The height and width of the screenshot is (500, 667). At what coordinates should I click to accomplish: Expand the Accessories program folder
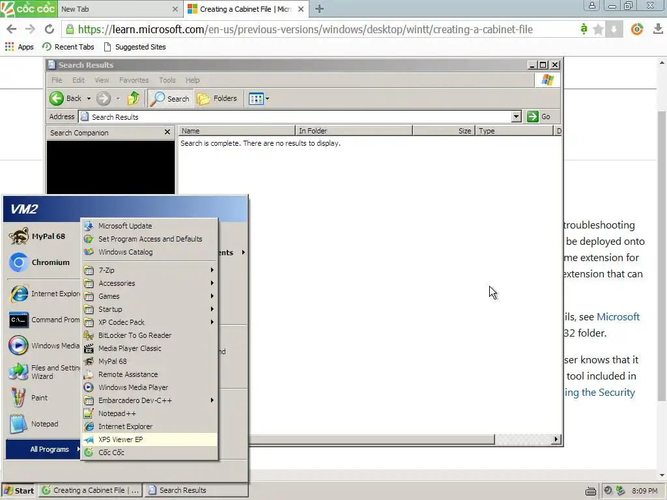(149, 283)
